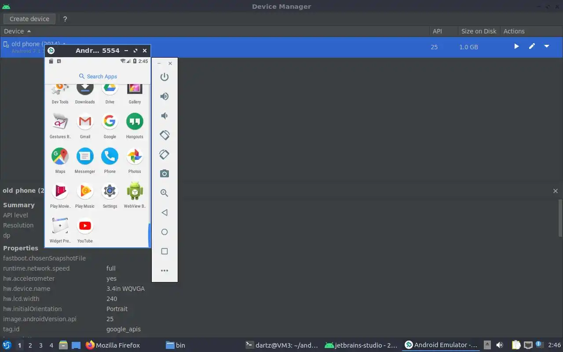Select the hw.device.name value 3.4in WQVGA
The width and height of the screenshot is (563, 352).
[125, 289]
